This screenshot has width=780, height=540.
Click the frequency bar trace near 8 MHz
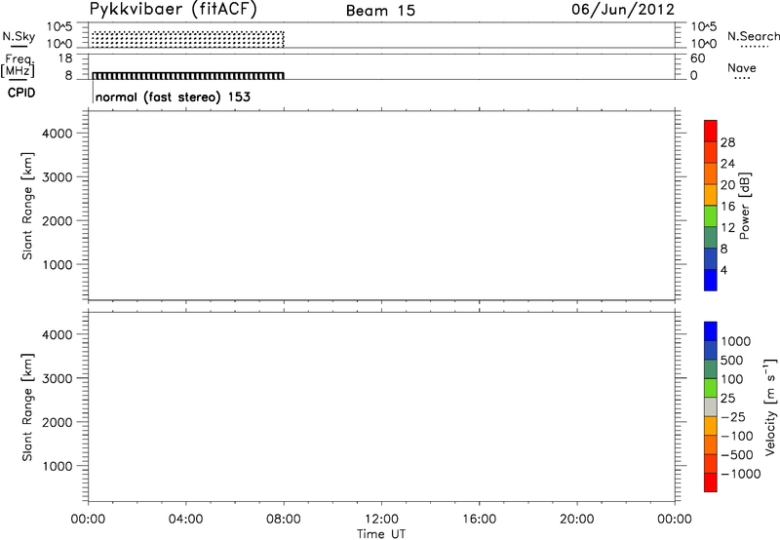[187, 76]
